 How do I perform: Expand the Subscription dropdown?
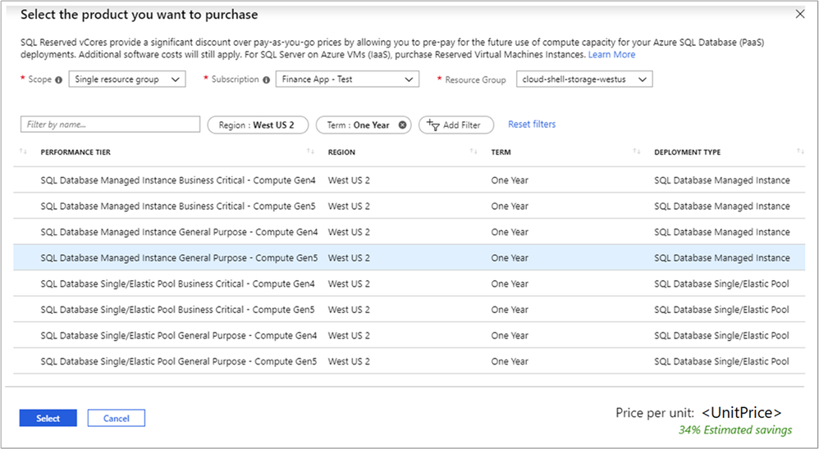click(347, 79)
